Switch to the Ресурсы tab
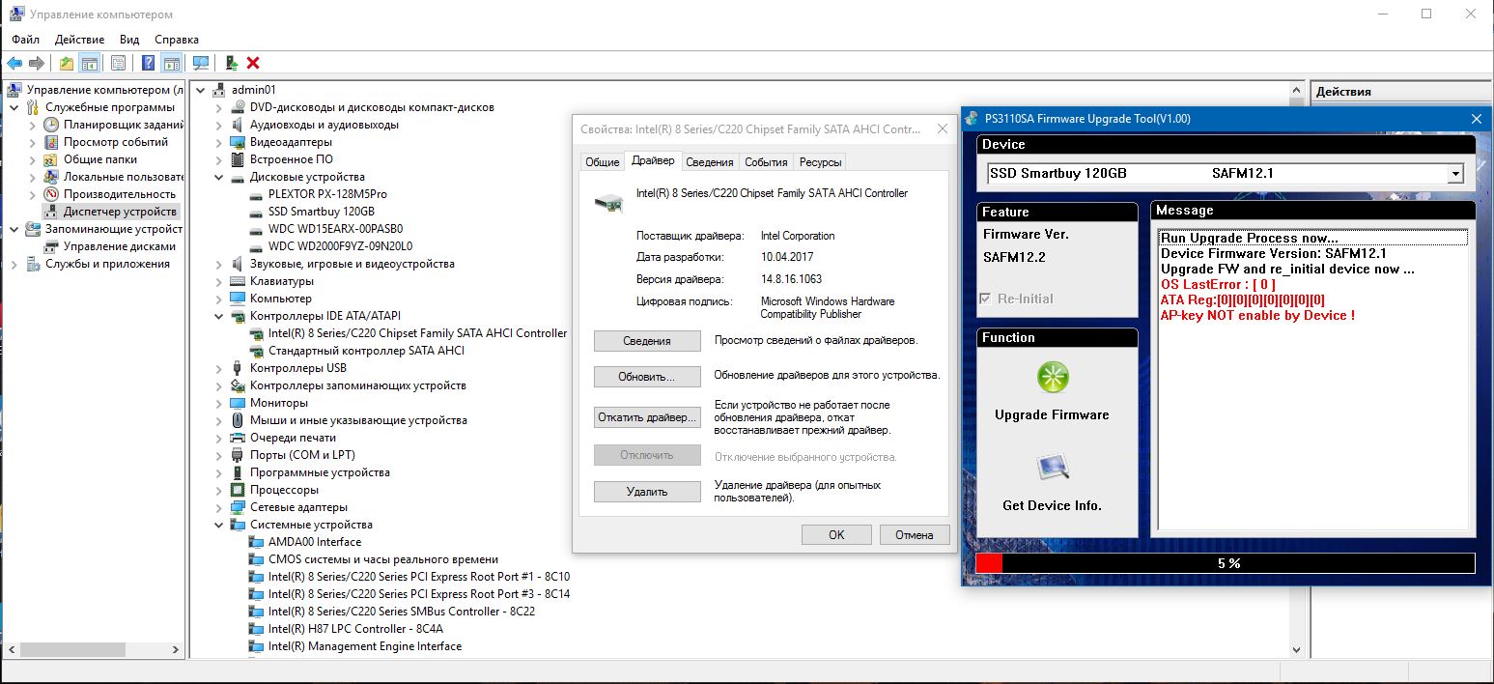 pyautogui.click(x=821, y=162)
